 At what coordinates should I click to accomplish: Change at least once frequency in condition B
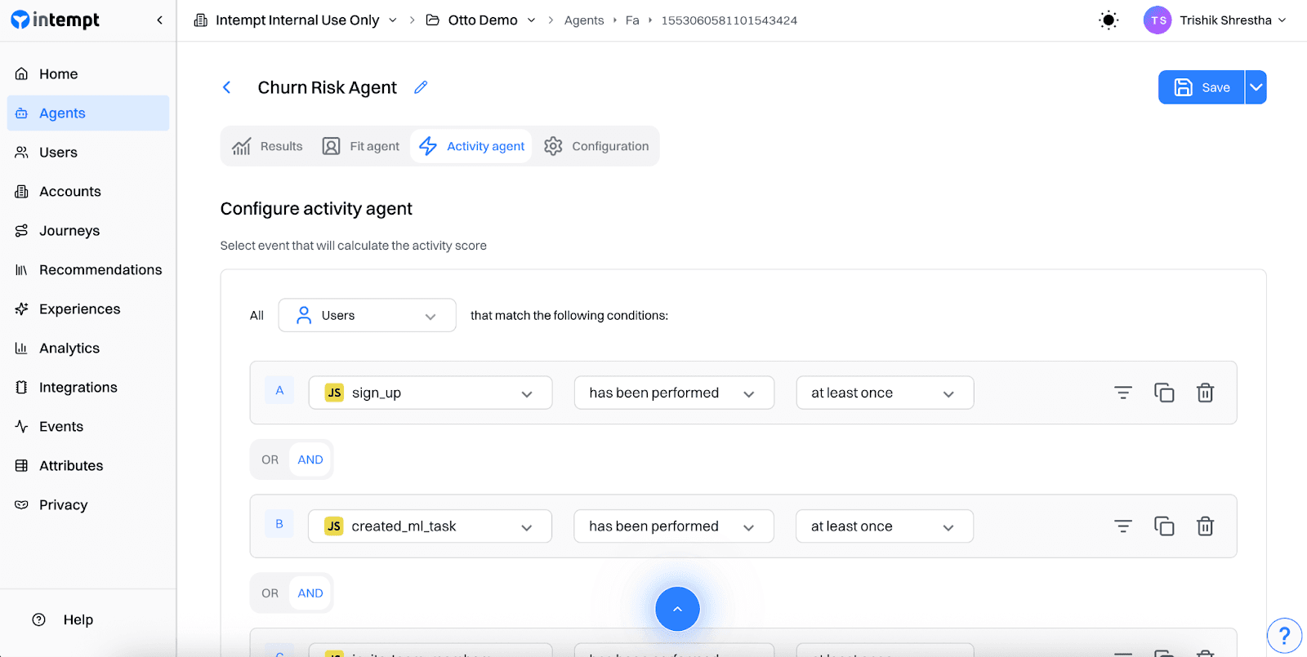(885, 526)
